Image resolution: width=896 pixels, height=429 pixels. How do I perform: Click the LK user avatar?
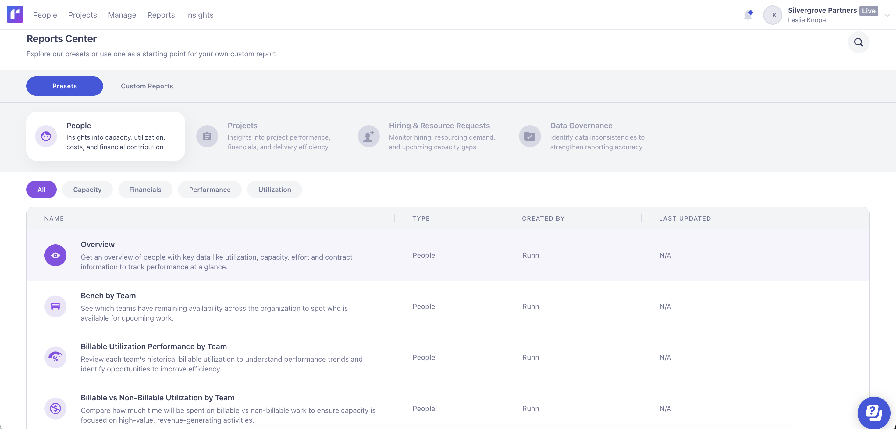pyautogui.click(x=772, y=15)
